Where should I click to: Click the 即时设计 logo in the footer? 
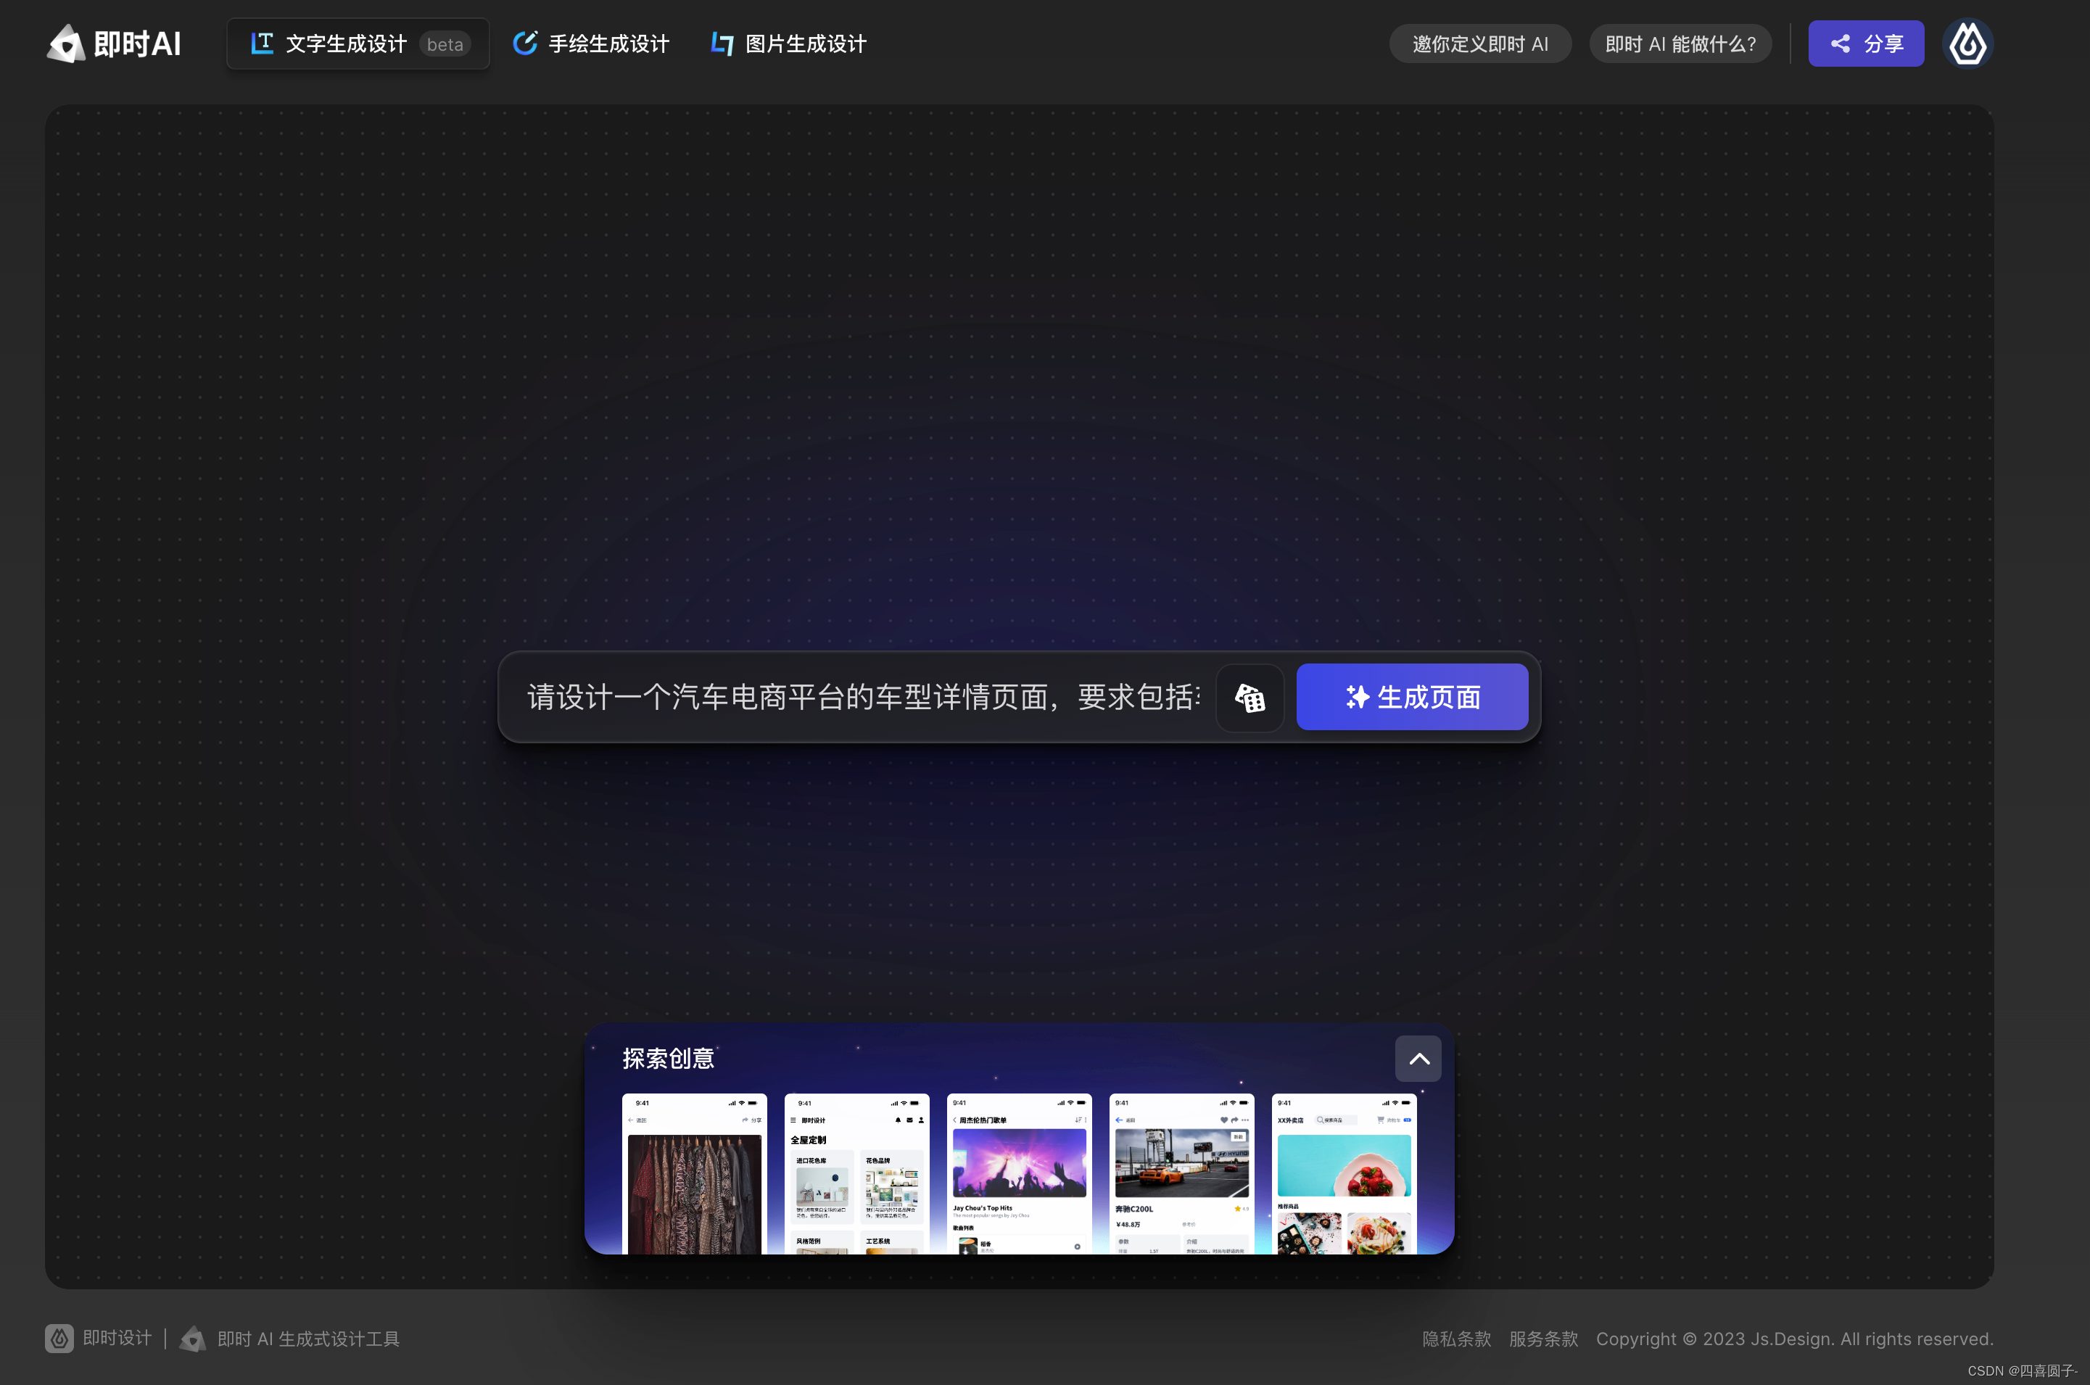coord(59,1338)
